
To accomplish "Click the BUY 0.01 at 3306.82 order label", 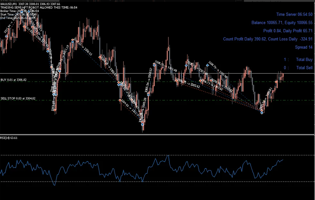I will [14, 80].
